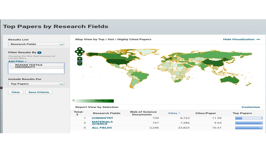The image size is (266, 150).
Task: Click the Save Criteria button
Action: click(x=39, y=92)
